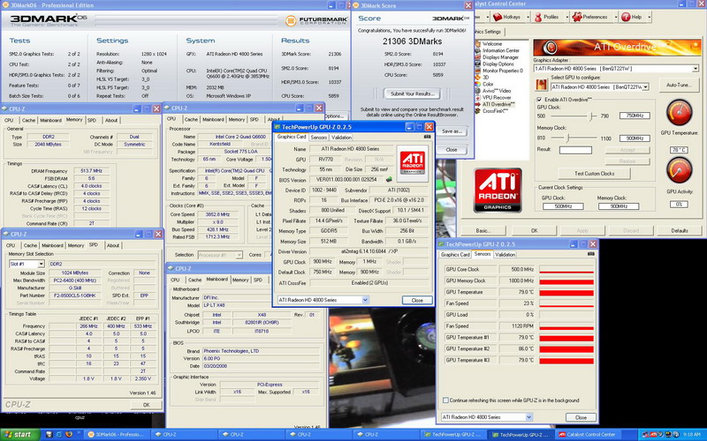Open the Color settings tree entry

point(488,84)
